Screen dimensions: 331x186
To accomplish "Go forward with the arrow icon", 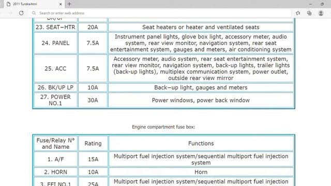I will [10, 13].
